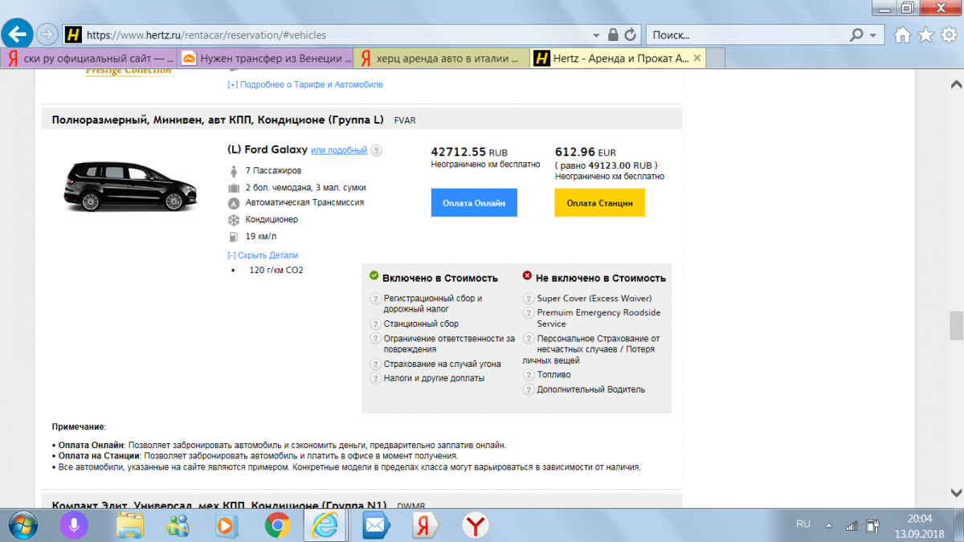964x542 pixels.
Task: Expand 'Подробнее о Тарифе и Автомобиле' link
Action: click(305, 84)
